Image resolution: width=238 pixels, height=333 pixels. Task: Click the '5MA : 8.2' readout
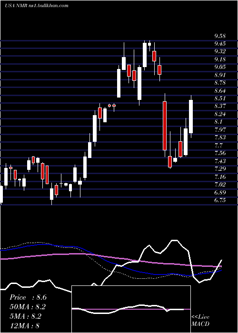coord(26,316)
